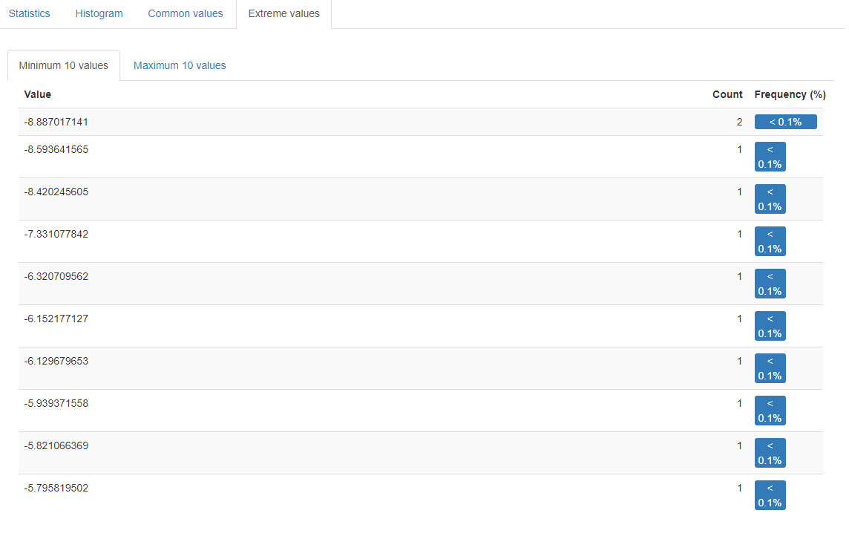Screen dimensions: 849x539
Task: Select value -7.331077842
Action: click(x=56, y=234)
